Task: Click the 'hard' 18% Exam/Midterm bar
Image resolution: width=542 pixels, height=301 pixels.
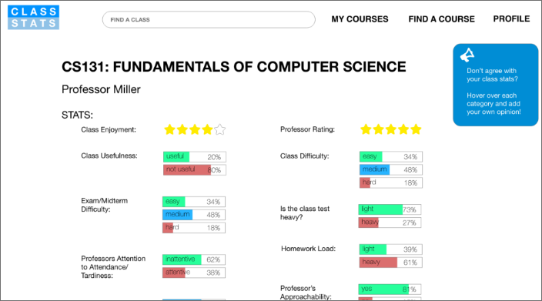Action: point(194,228)
